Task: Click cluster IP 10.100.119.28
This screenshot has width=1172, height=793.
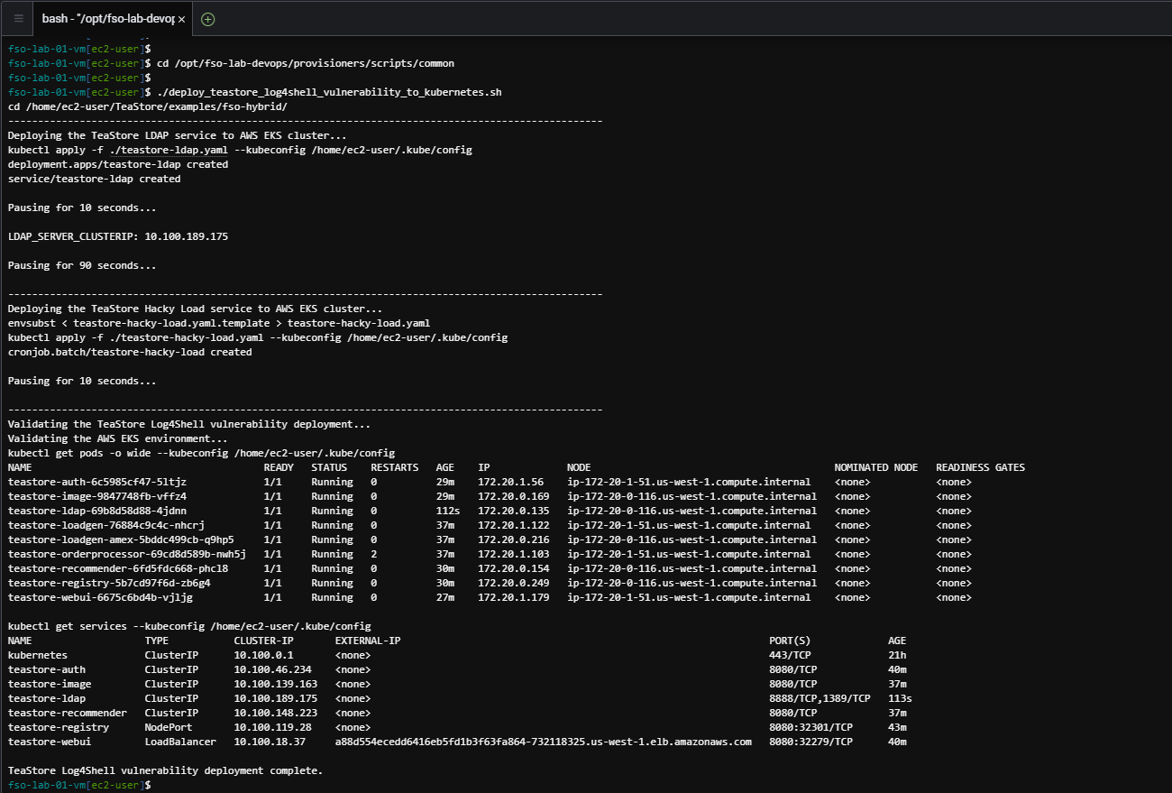Action: click(272, 727)
